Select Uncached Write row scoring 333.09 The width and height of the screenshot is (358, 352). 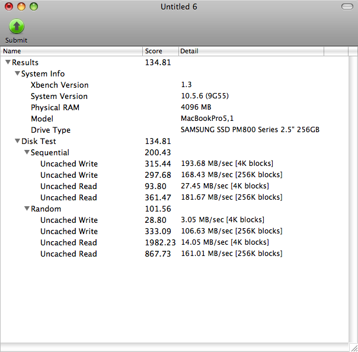(174, 231)
